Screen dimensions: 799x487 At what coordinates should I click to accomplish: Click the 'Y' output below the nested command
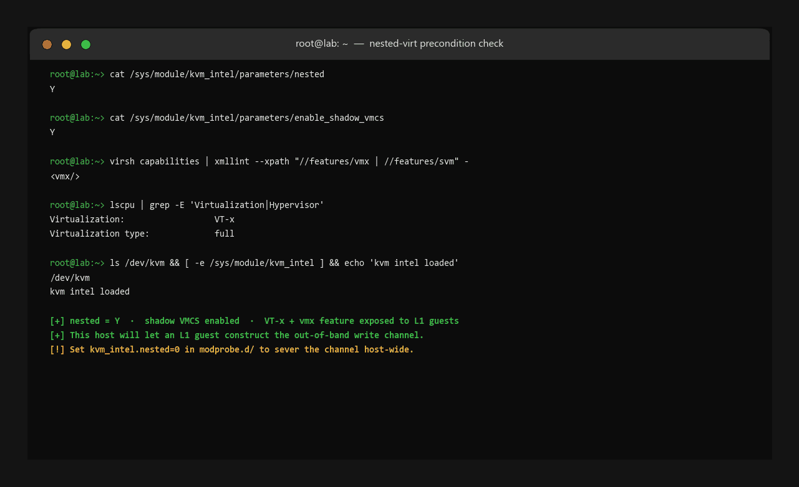(x=52, y=89)
